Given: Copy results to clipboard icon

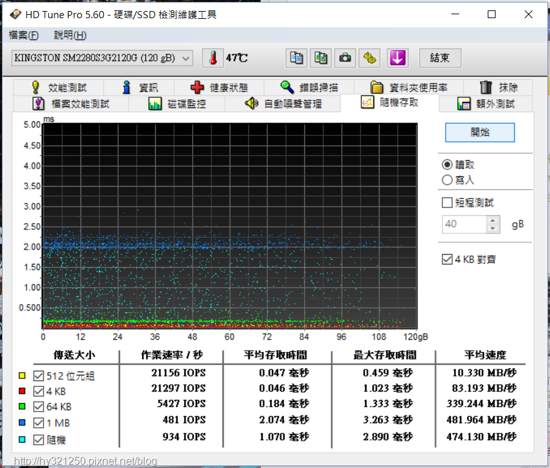Looking at the screenshot, I should 296,58.
